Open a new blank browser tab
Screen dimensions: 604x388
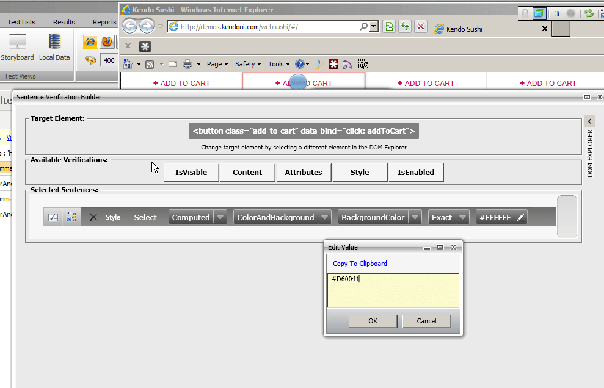(x=561, y=29)
